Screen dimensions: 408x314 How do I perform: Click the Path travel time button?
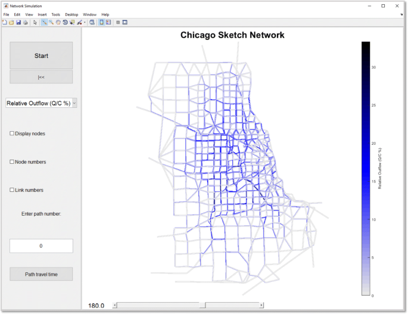41,274
